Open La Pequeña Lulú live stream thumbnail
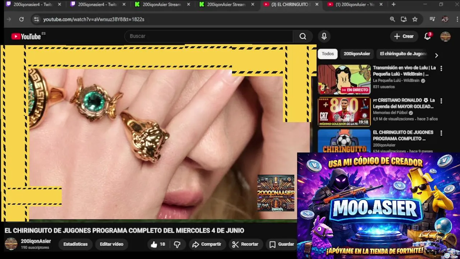460x259 pixels. [344, 79]
